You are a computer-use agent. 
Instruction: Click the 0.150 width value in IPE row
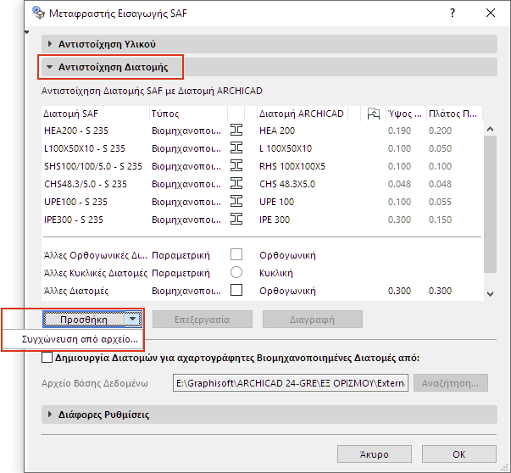coord(440,220)
